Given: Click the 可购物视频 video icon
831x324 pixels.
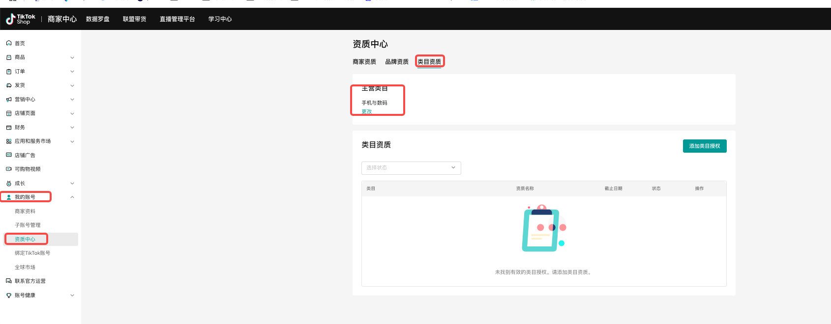Looking at the screenshot, I should (x=9, y=169).
